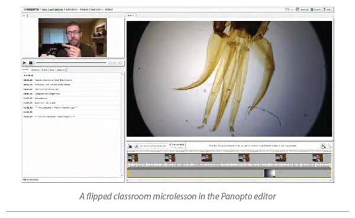Click the events list scroll up arrow
Viewport: 355px width, 218px height.
tap(122, 74)
